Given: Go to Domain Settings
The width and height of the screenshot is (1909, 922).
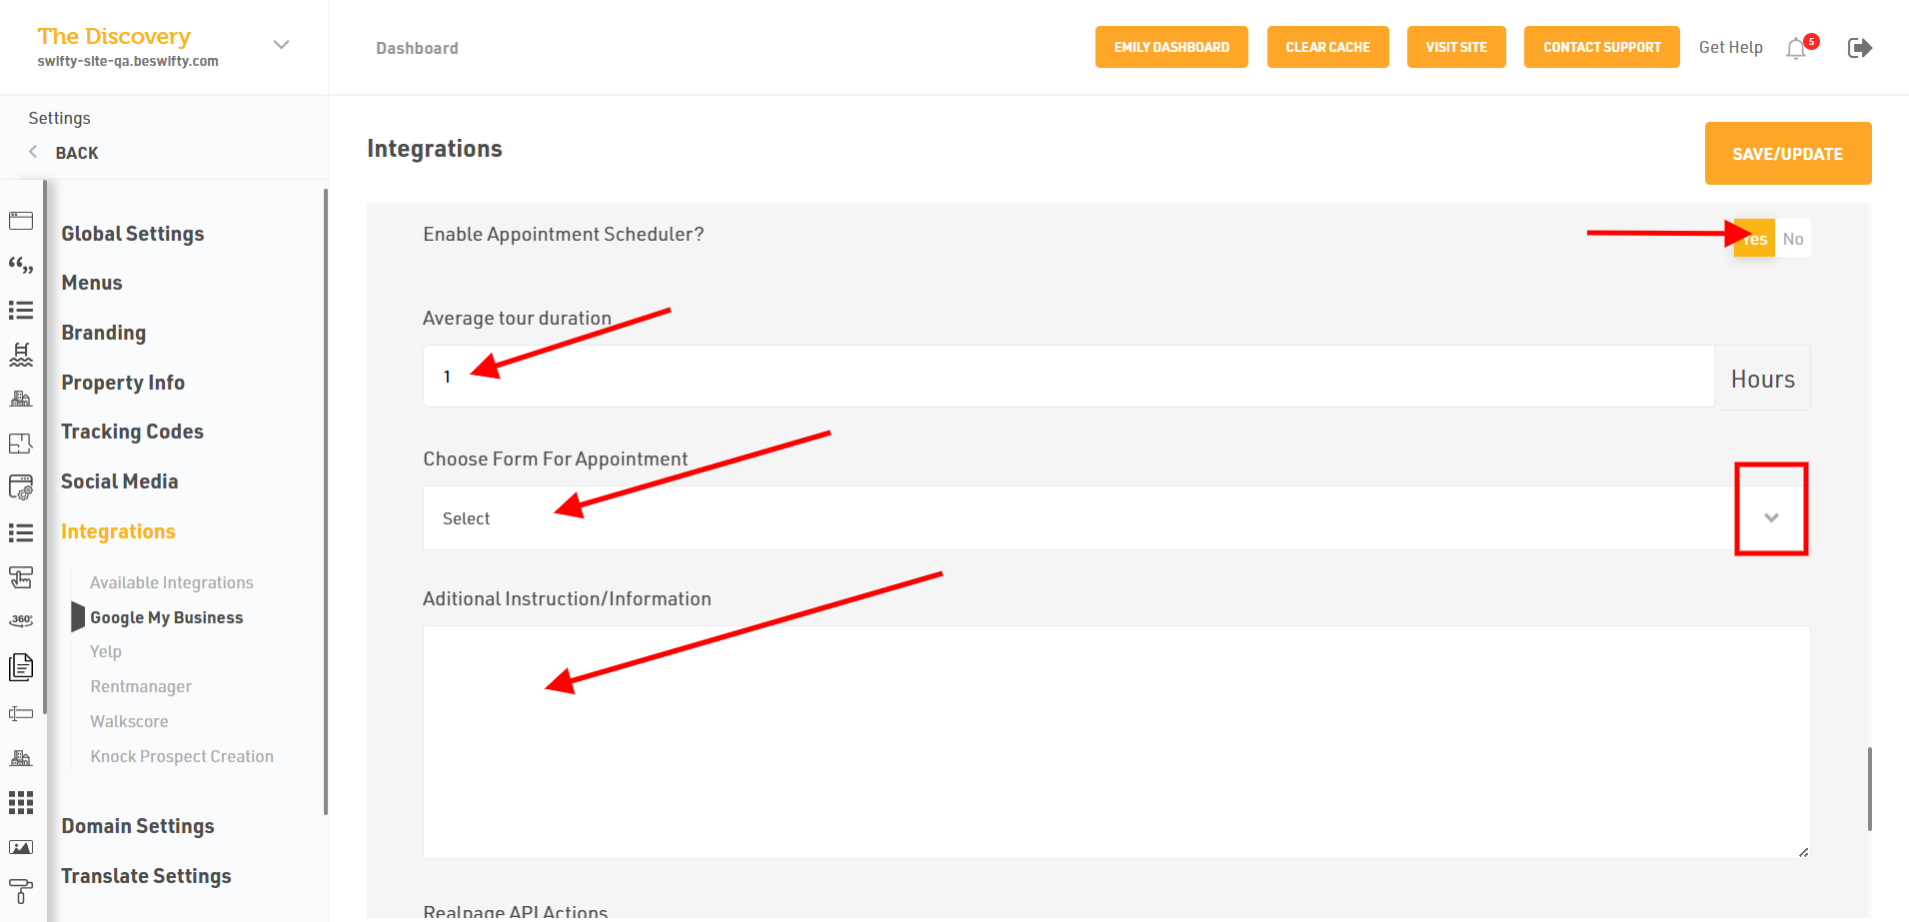Looking at the screenshot, I should click(x=138, y=826).
